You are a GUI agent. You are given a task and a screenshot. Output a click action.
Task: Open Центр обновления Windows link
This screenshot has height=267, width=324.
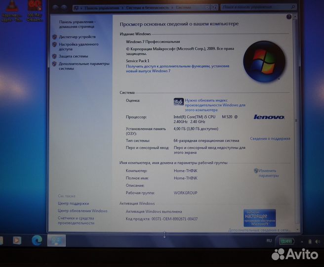coord(82,211)
